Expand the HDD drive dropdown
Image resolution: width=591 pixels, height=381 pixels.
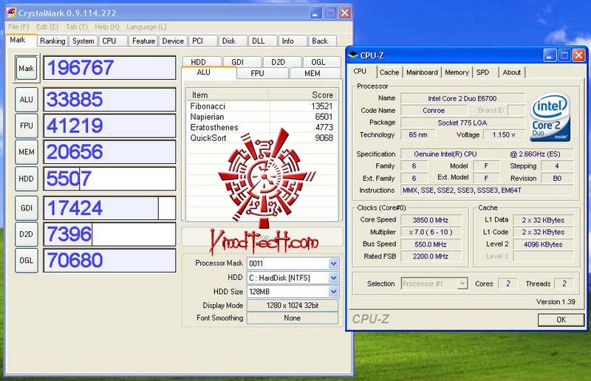point(333,278)
